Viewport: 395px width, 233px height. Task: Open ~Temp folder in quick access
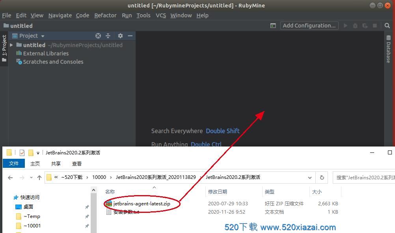click(32, 216)
